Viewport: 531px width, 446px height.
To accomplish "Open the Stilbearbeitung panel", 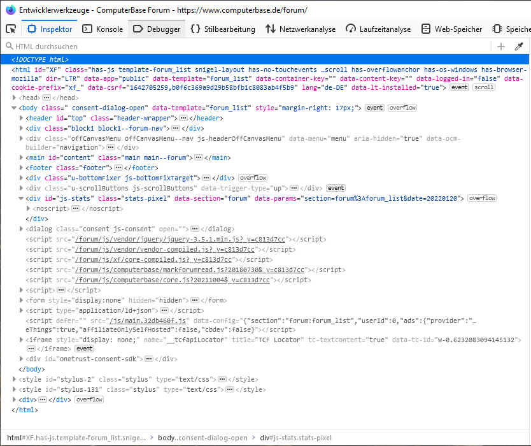I will tap(223, 29).
